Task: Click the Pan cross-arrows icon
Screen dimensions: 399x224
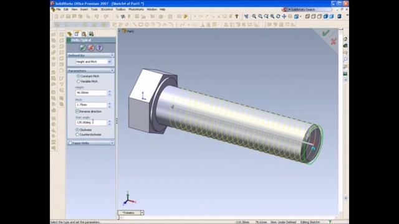Action: click(x=284, y=17)
